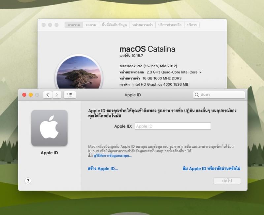Click the 2.3 GHz Quad-Core Intel Core i7 text
Screen dimensions: 264x215
(x=174, y=72)
